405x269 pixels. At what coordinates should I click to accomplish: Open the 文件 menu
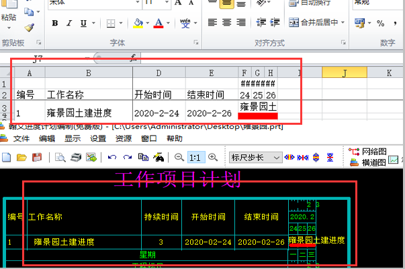point(21,139)
